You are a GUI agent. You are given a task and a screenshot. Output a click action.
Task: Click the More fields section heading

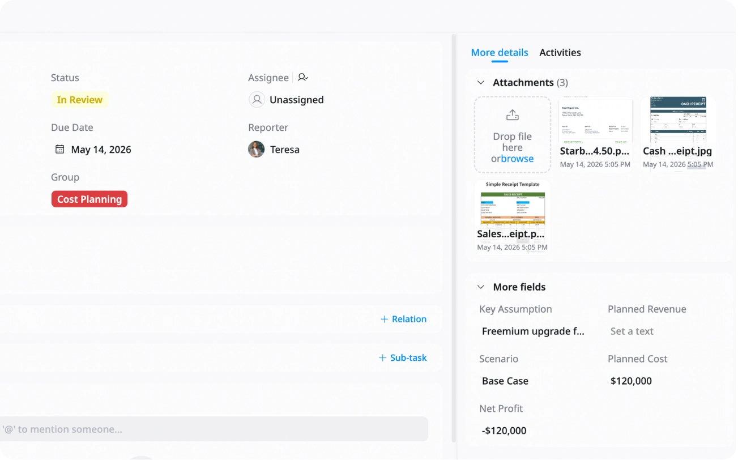click(x=519, y=287)
